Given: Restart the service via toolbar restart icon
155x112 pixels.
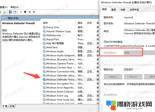Looking at the screenshot, I should coord(34,12).
